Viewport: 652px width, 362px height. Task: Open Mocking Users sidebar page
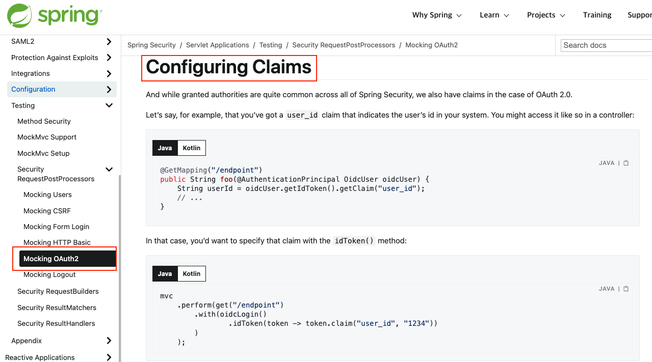[47, 194]
